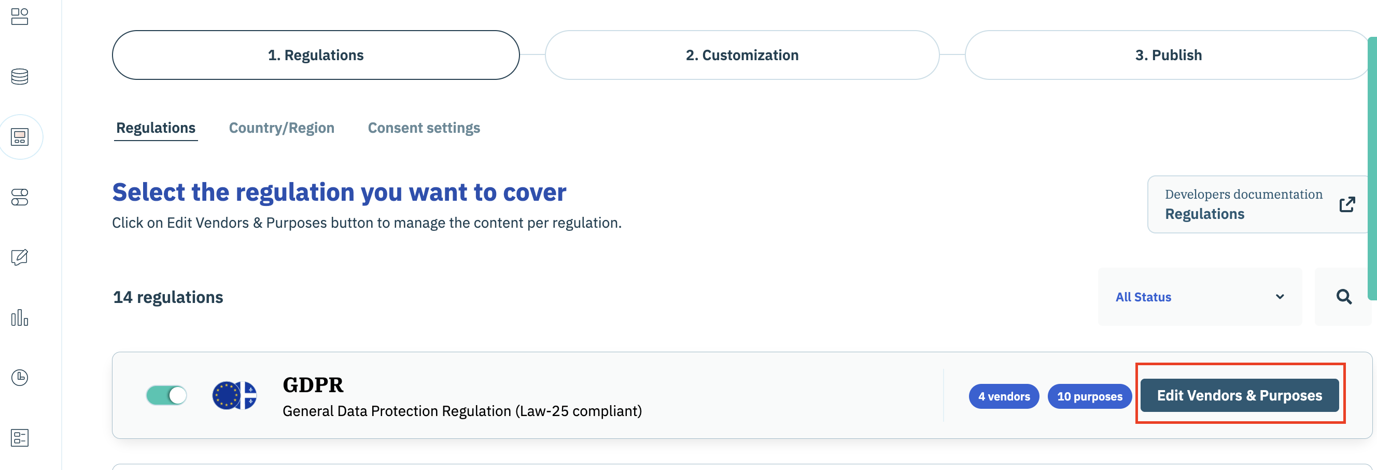Open the edit note pencil icon in sidebar
This screenshot has height=470, width=1377.
click(20, 257)
